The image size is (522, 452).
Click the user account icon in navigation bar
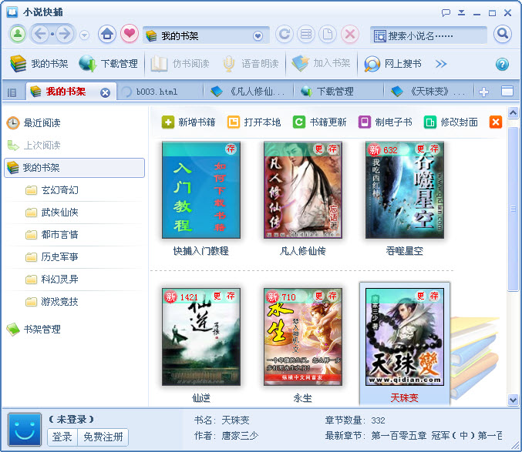point(18,34)
